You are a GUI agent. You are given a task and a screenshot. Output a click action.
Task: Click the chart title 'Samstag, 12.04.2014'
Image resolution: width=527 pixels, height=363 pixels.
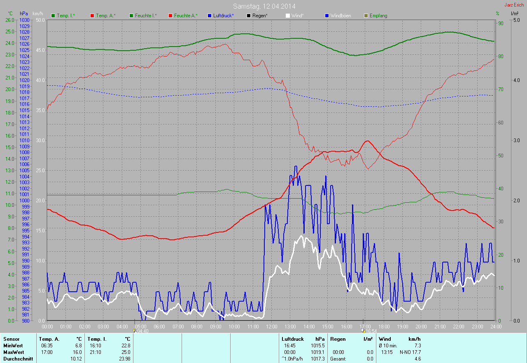pos(264,6)
